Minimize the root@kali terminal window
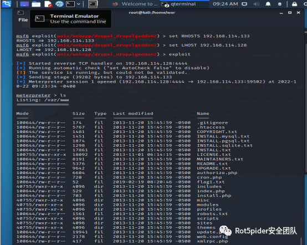The width and height of the screenshot is (307, 245). point(282,13)
